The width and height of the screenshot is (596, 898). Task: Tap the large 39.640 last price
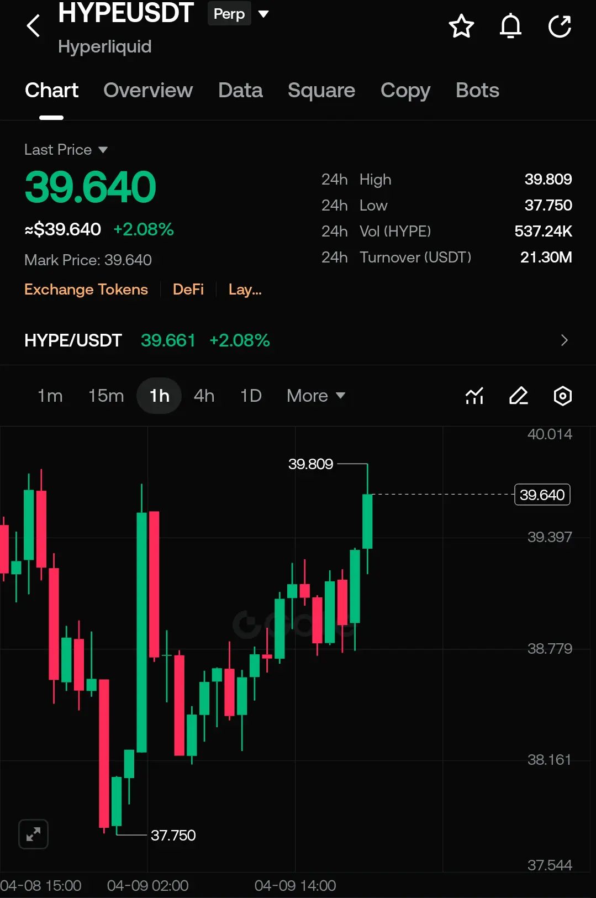tap(91, 187)
